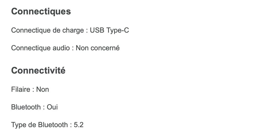
Task: Click the 'Filaire' label
Action: [x=21, y=89]
